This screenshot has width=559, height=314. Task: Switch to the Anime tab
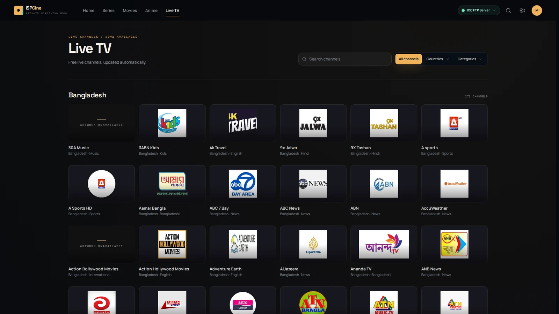coord(151,10)
